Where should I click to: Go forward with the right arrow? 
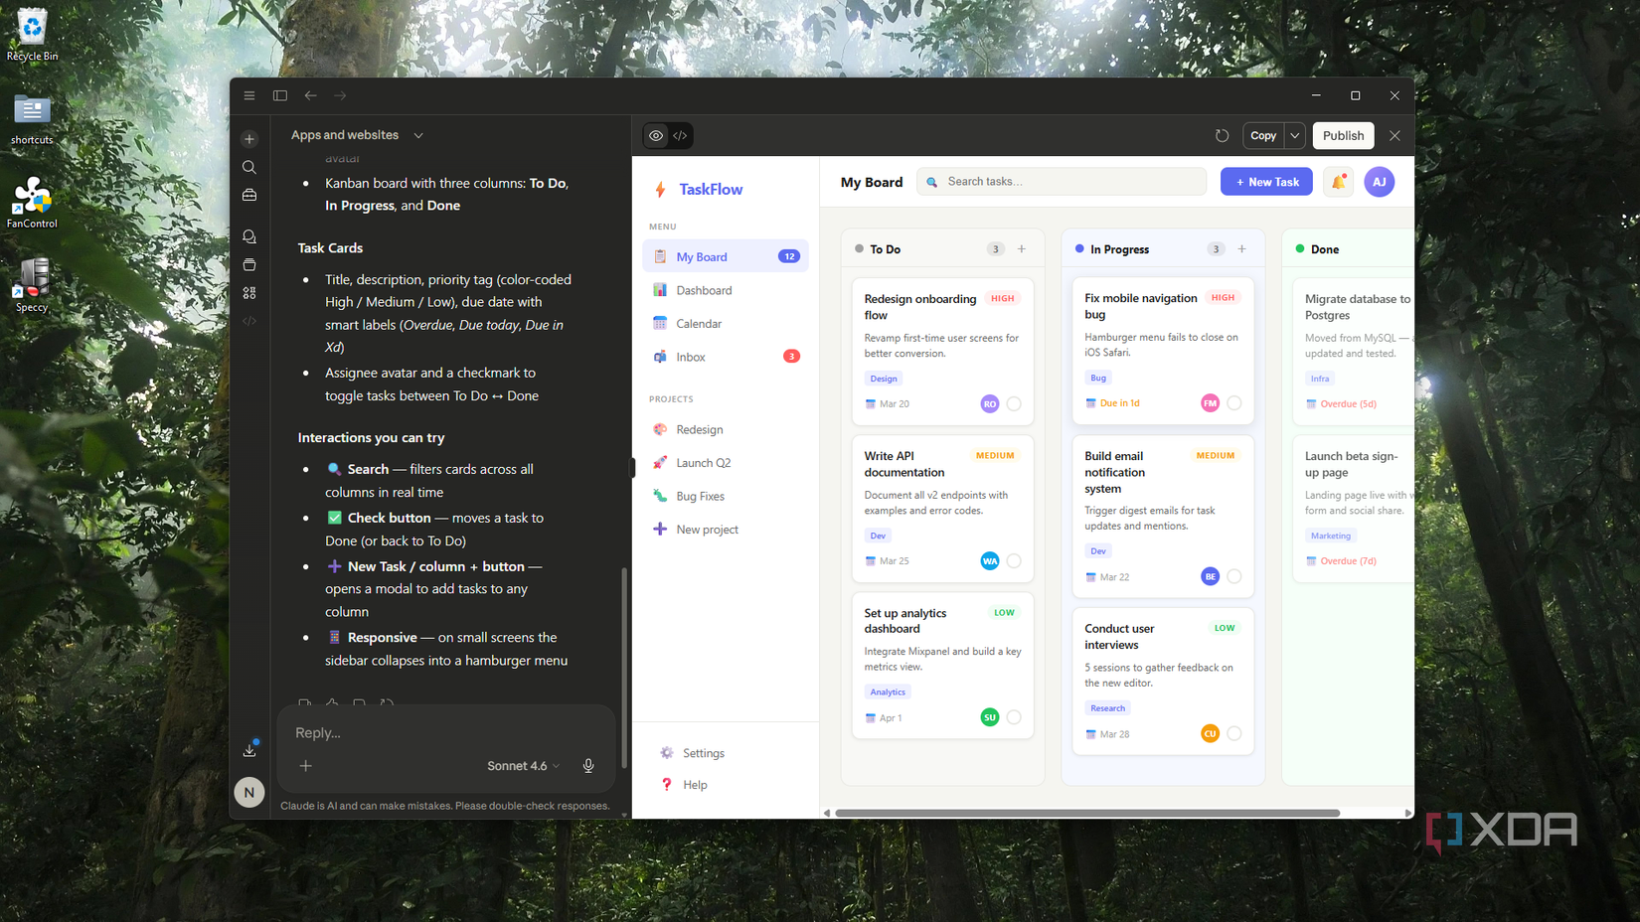(x=340, y=95)
